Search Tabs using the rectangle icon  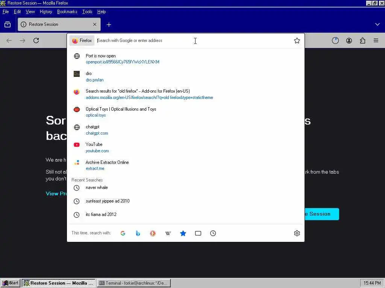(198, 233)
